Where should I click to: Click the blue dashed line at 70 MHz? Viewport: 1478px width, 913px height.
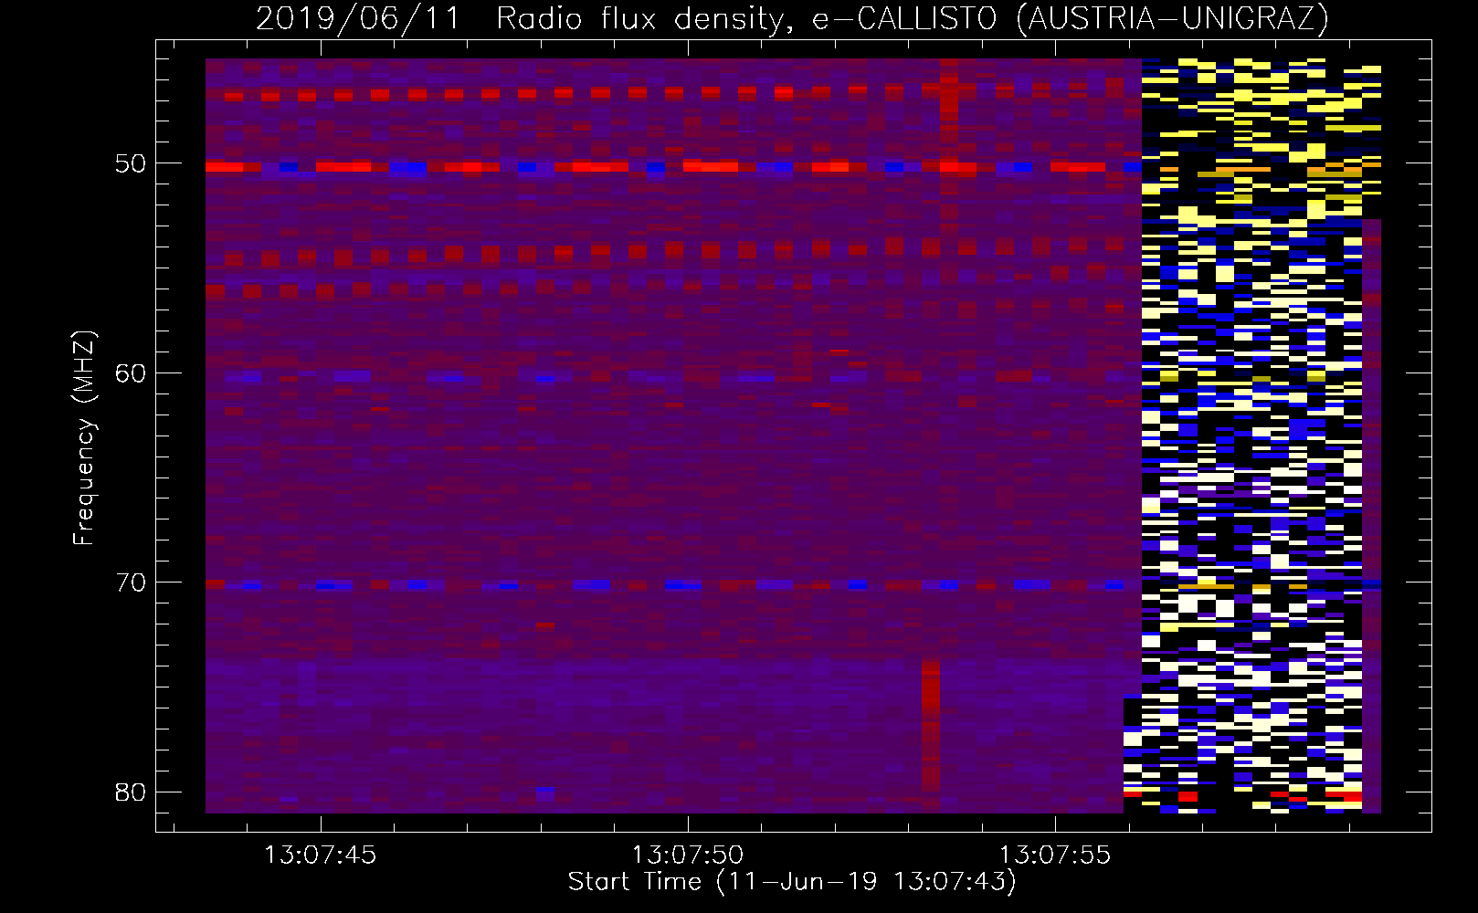pos(673,585)
